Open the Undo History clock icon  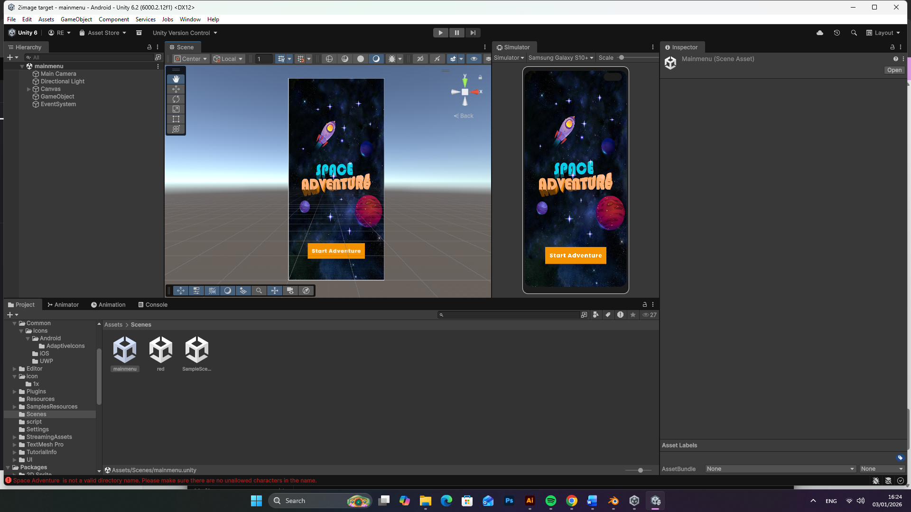pyautogui.click(x=837, y=33)
